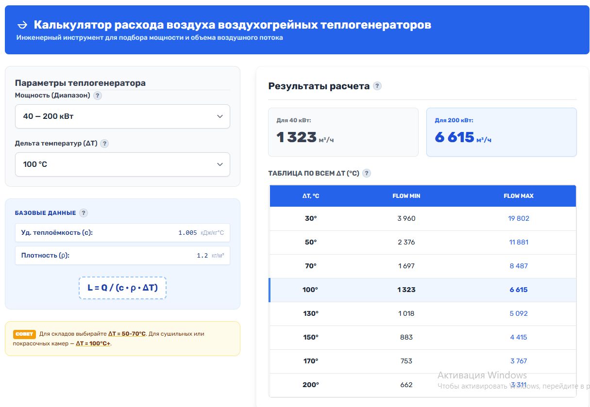Click the Уд. теплоёмкость (c) value field
This screenshot has height=407, width=590.
pos(122,232)
